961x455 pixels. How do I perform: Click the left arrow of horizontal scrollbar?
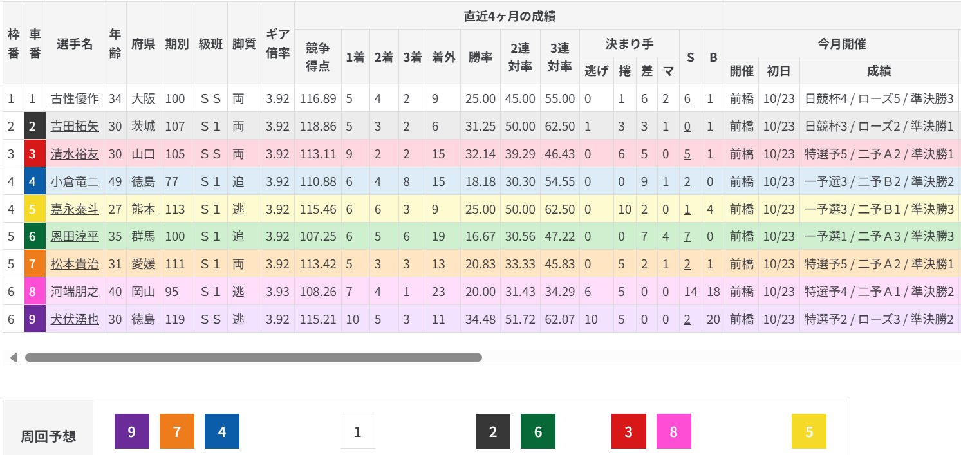(13, 357)
